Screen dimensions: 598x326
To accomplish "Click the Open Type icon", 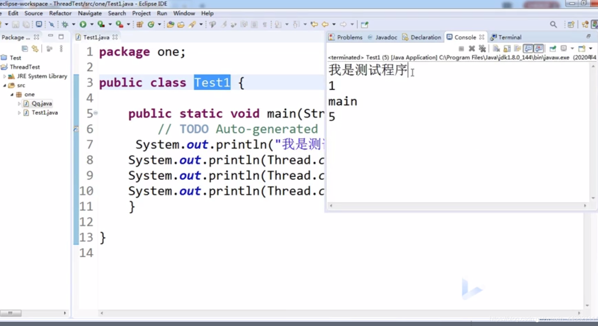I will coord(170,24).
